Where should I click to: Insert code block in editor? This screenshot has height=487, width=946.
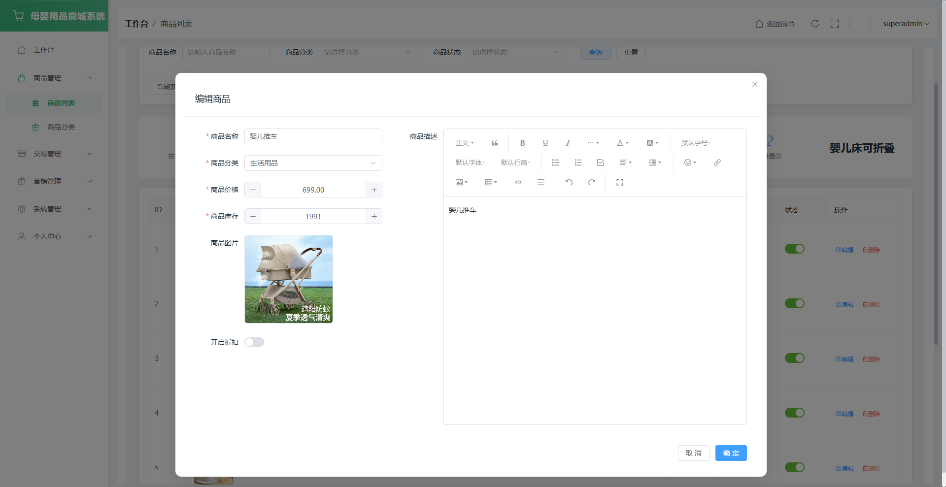point(518,182)
